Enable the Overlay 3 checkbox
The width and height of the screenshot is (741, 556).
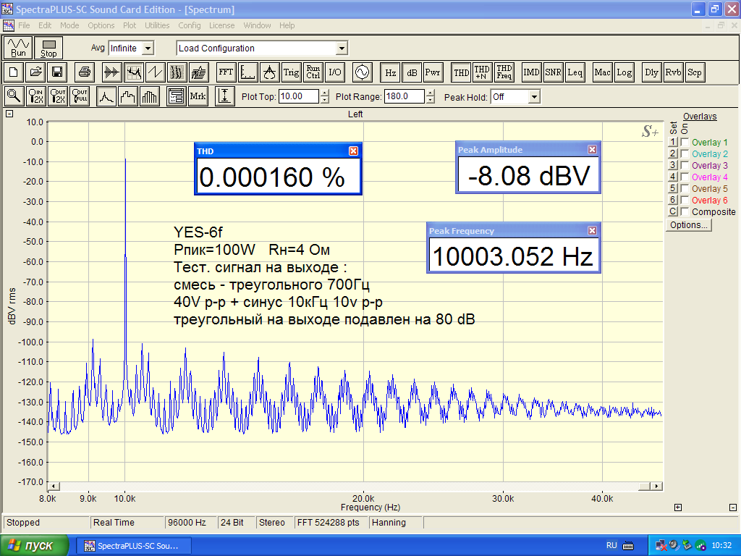point(685,166)
